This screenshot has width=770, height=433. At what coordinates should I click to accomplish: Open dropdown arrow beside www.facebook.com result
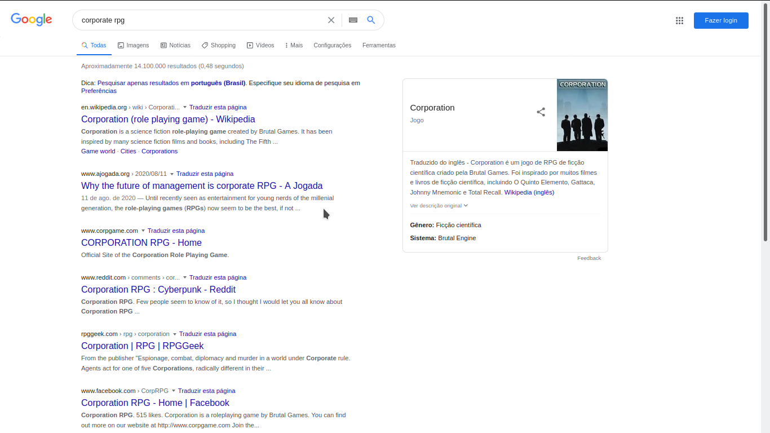click(x=174, y=391)
